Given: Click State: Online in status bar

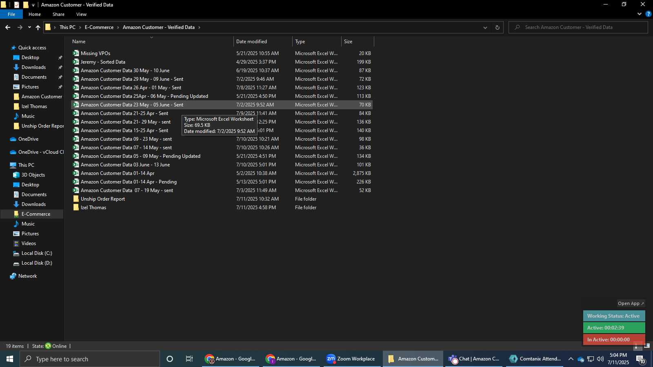Looking at the screenshot, I should point(49,346).
